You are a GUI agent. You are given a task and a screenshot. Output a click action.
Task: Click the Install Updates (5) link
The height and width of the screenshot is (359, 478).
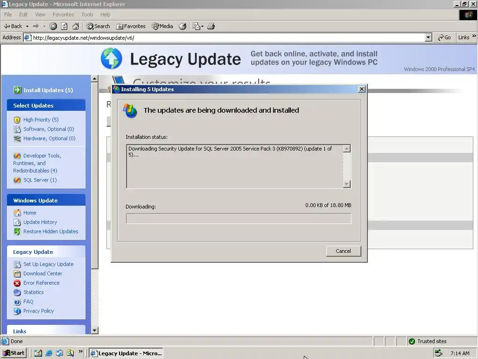coord(48,90)
